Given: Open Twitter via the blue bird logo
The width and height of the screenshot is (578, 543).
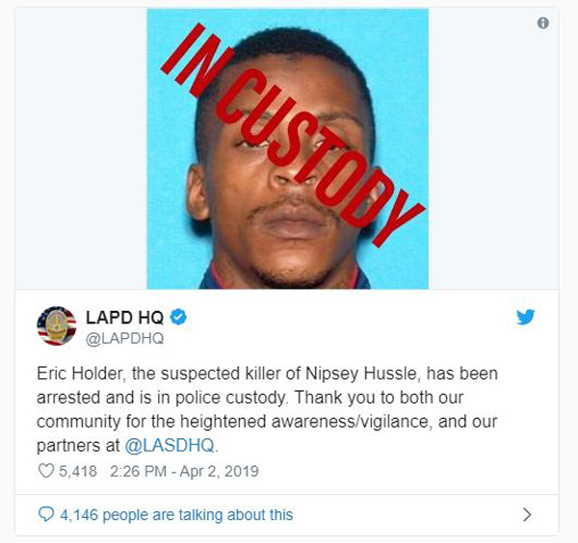Looking at the screenshot, I should [526, 317].
